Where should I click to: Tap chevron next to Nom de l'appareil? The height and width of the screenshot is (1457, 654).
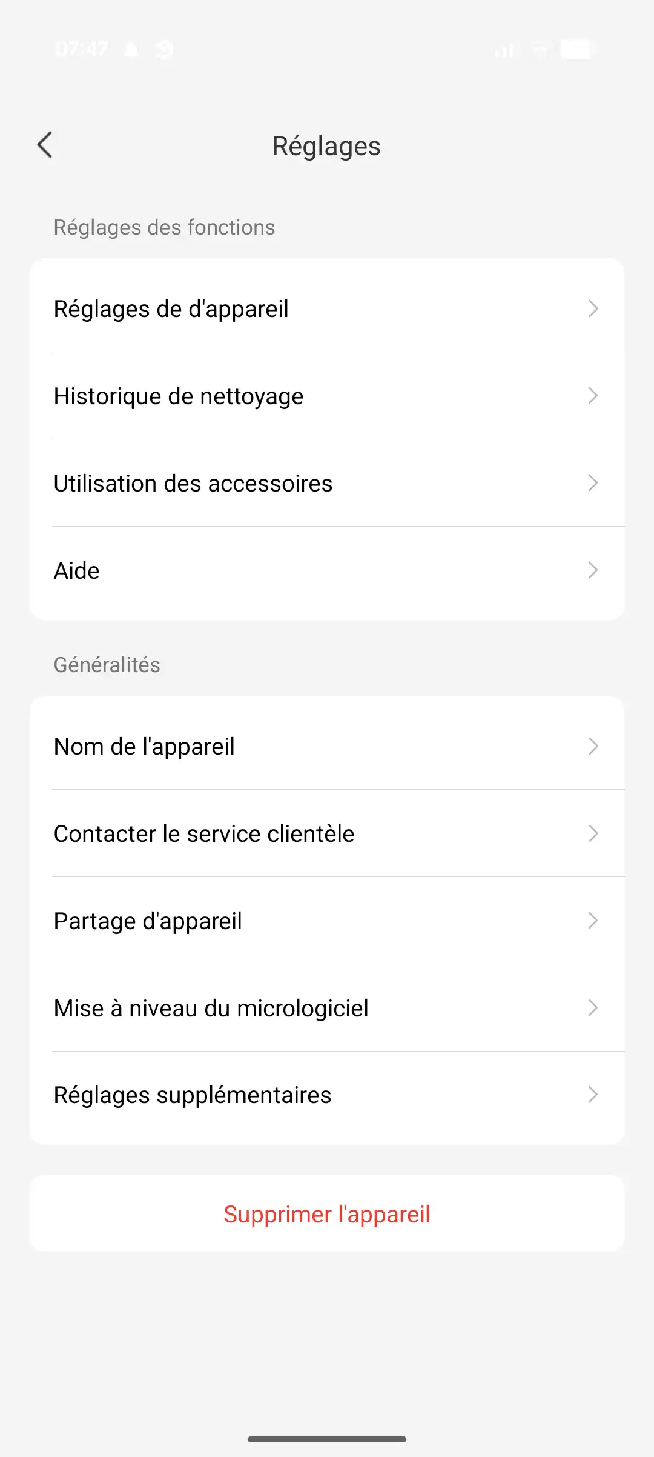(593, 747)
